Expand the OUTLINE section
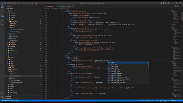The width and height of the screenshot is (183, 103). [x=9, y=97]
